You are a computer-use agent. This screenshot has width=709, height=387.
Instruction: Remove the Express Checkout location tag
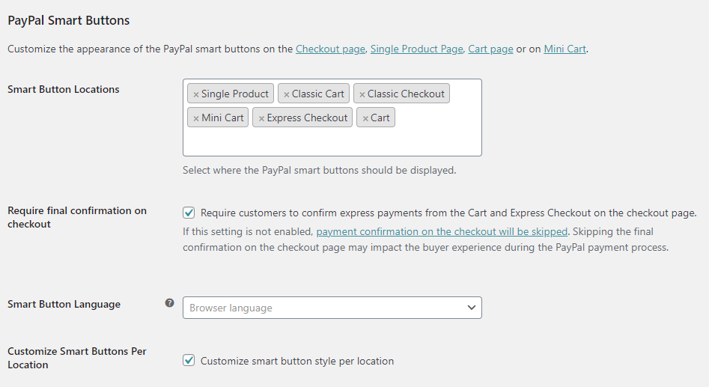[261, 118]
